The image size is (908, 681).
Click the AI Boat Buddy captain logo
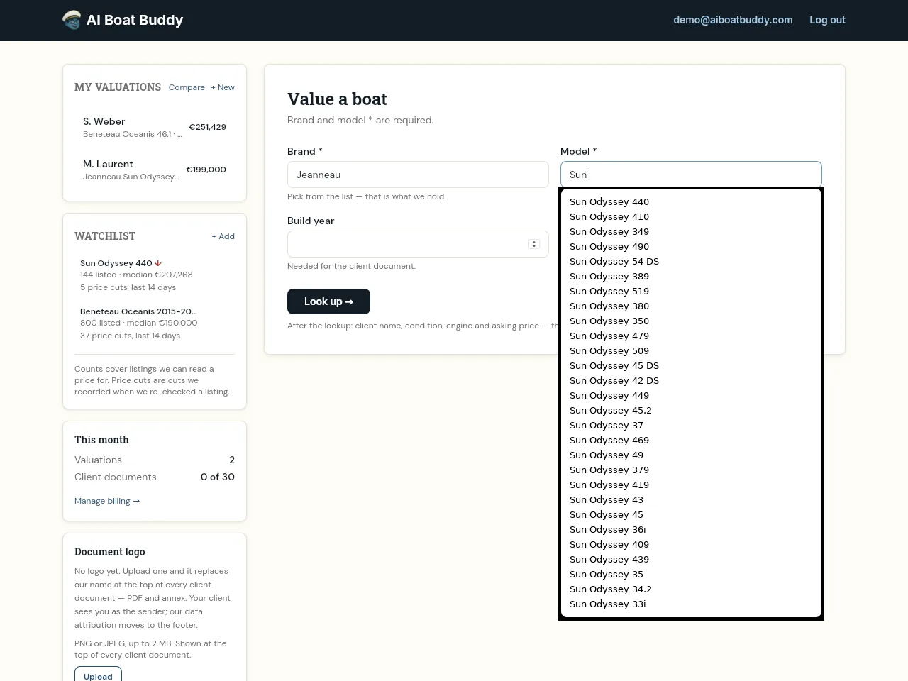[72, 20]
